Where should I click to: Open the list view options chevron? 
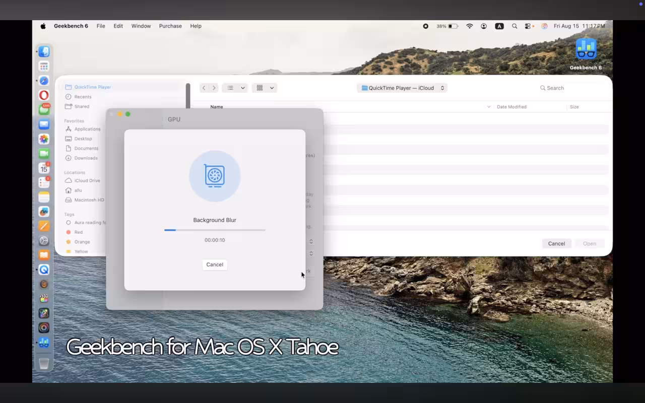pos(242,88)
